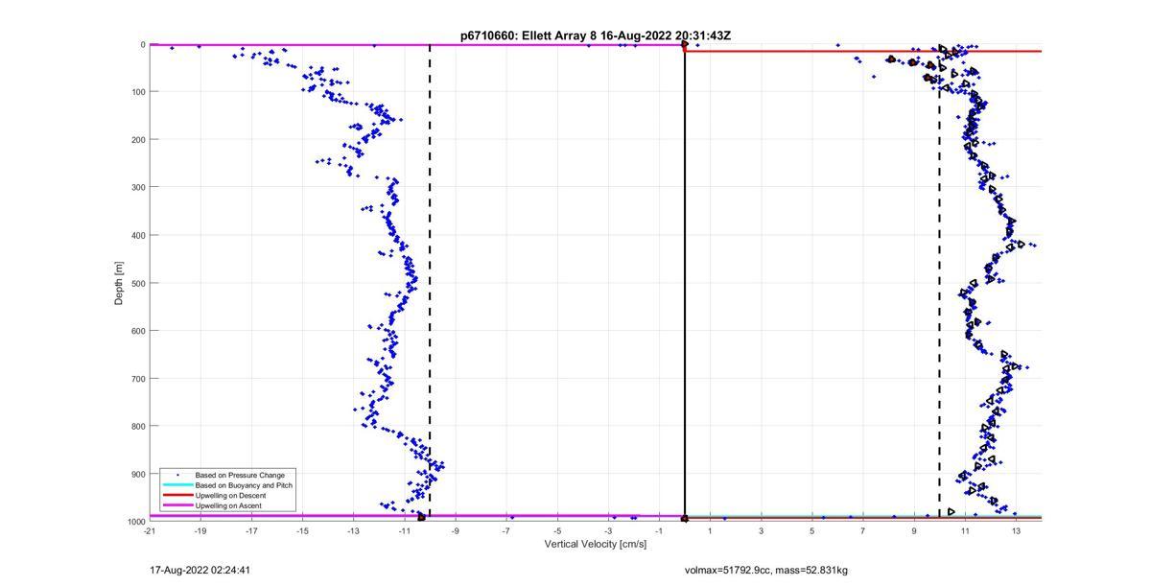The height and width of the screenshot is (586, 1151).
Task: Click y-axis tick label '300'
Action: tap(137, 187)
